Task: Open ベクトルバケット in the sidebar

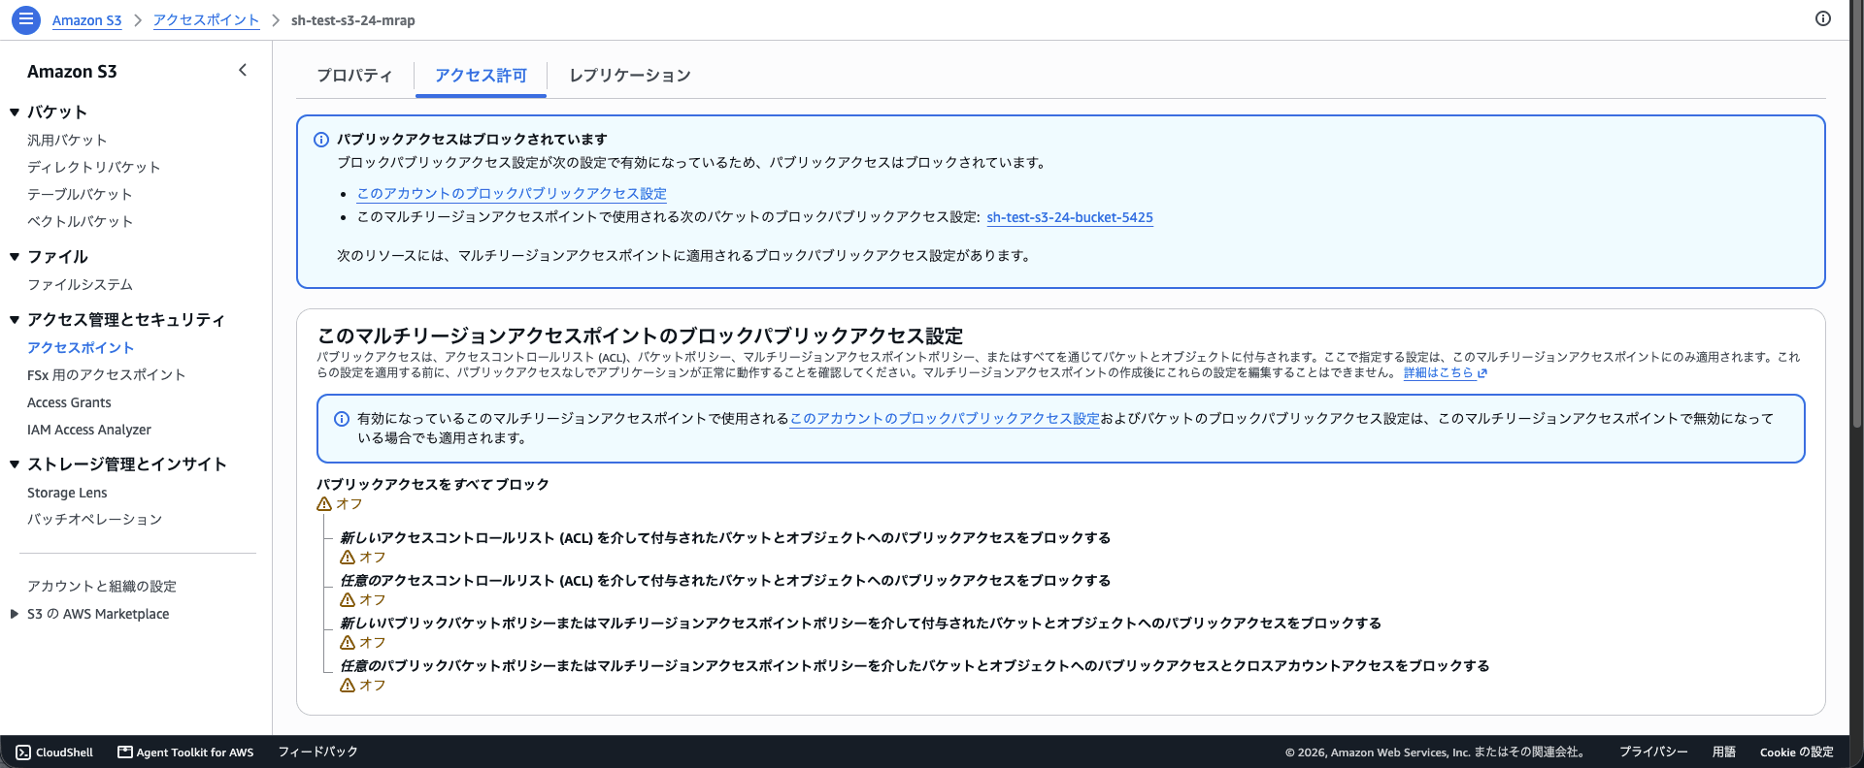Action: tap(80, 222)
